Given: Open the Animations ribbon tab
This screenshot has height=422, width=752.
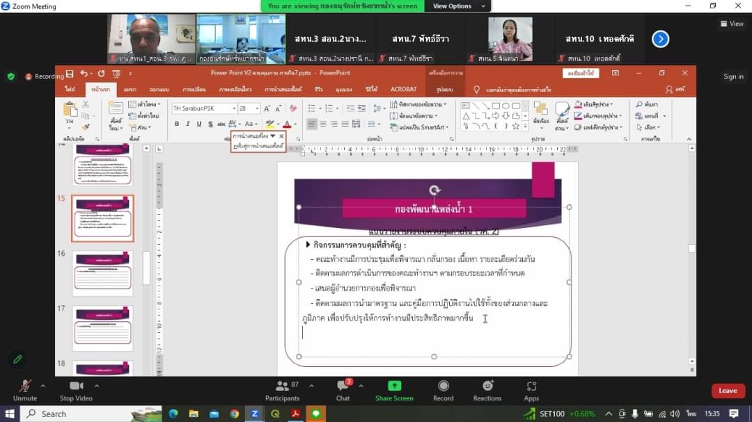Looking at the screenshot, I should (x=235, y=90).
